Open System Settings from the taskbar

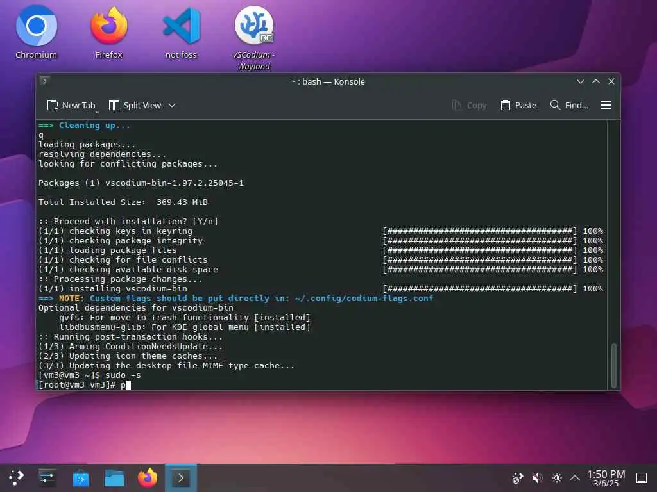tap(47, 477)
